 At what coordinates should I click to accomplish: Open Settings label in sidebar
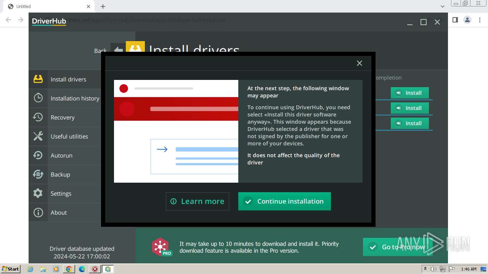tap(61, 193)
